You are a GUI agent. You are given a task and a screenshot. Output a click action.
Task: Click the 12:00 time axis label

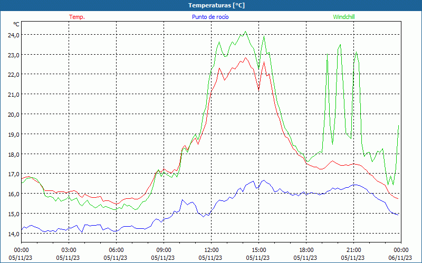(212, 250)
